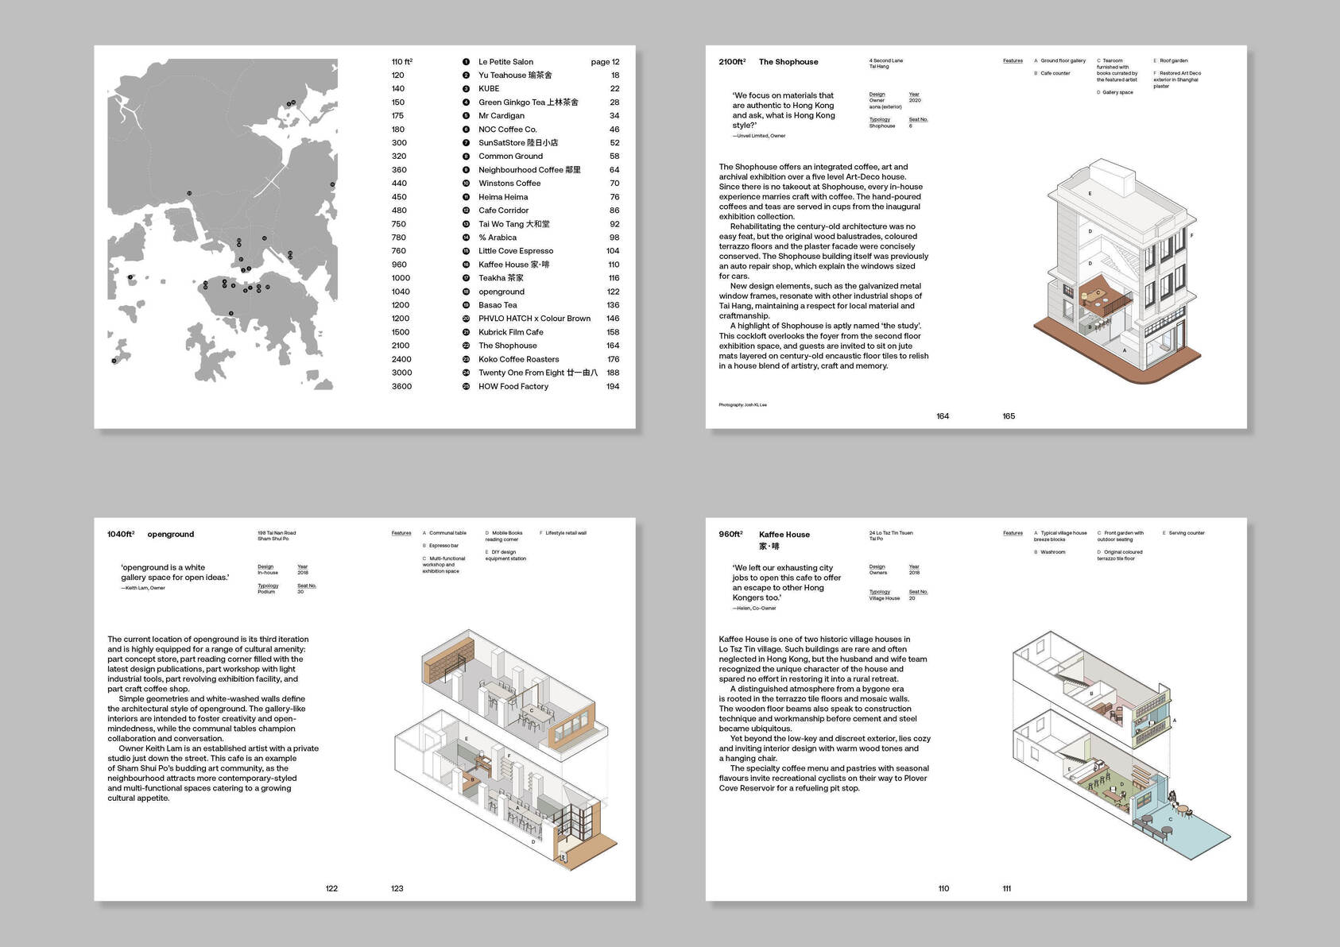The width and height of the screenshot is (1340, 947).
Task: Click page number 111
Action: pos(1007,889)
